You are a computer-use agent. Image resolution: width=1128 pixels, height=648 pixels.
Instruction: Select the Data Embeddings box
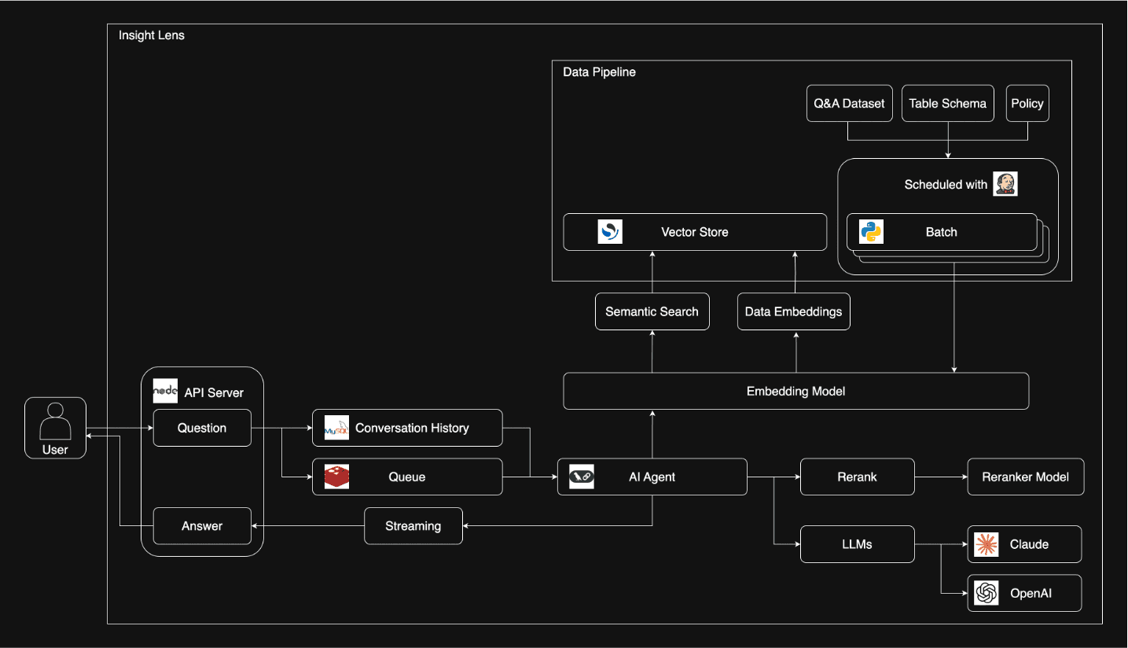pos(793,311)
